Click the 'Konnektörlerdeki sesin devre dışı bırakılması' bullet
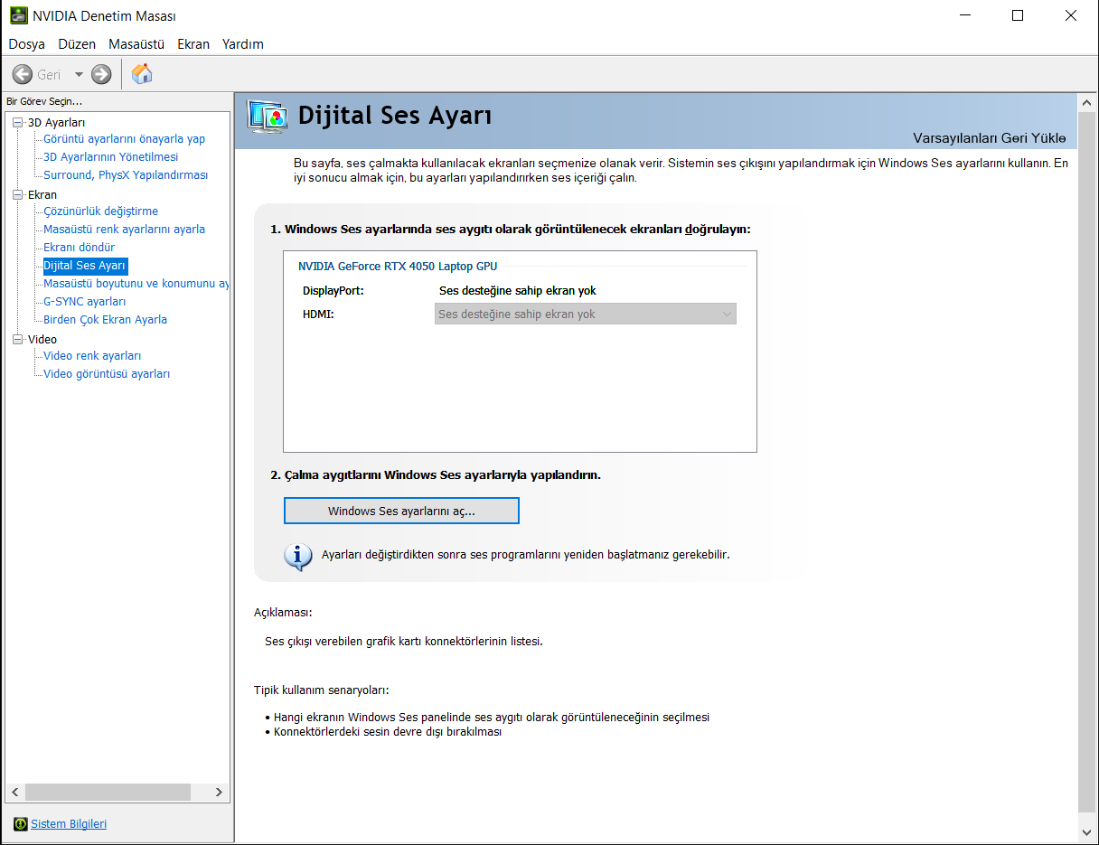The height and width of the screenshot is (845, 1099). (388, 732)
